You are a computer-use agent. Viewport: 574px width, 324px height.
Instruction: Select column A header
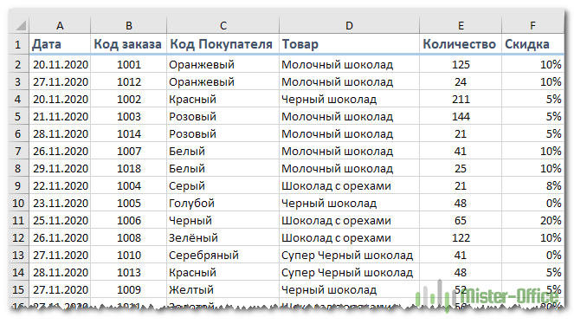click(x=60, y=26)
